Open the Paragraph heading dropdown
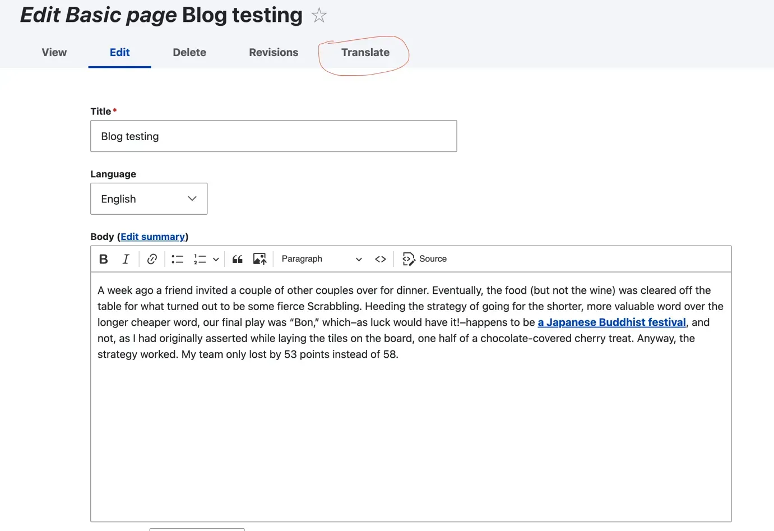 321,259
